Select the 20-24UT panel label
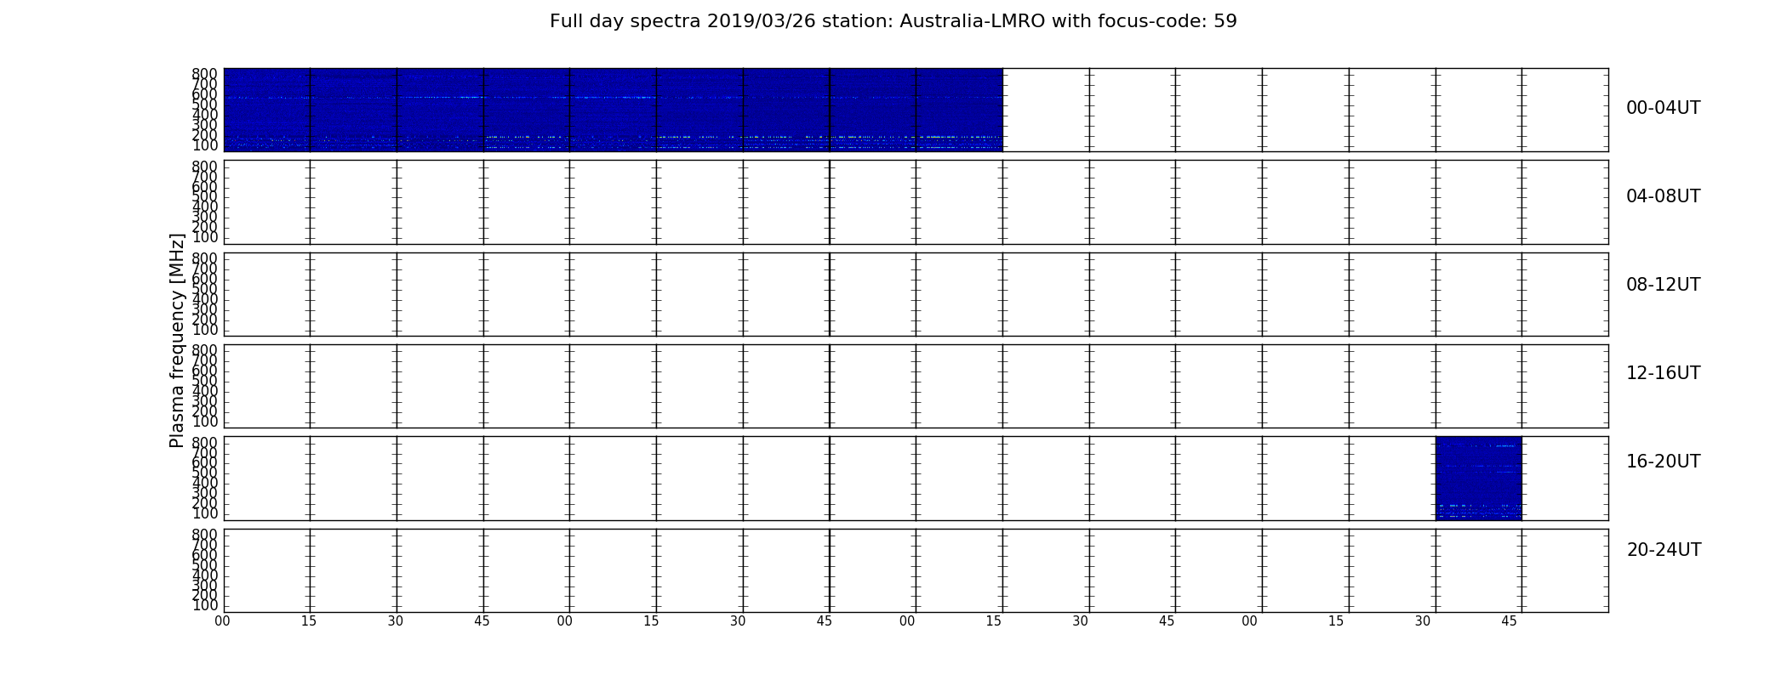This screenshot has width=1787, height=680. tap(1664, 550)
